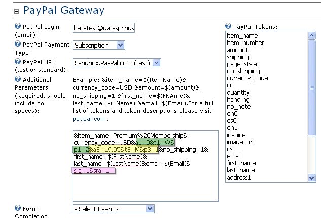The height and width of the screenshot is (219, 321).
Task: Open help for PayPal Login email
Action: click(x=18, y=26)
